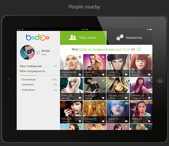Click the Антон name label
Viewport: 169px width, 146px height.
46,51
